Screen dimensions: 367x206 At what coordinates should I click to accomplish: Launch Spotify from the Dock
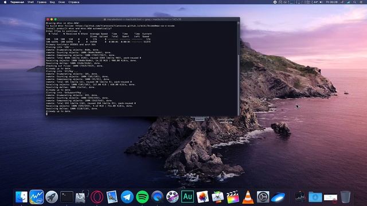(x=142, y=197)
